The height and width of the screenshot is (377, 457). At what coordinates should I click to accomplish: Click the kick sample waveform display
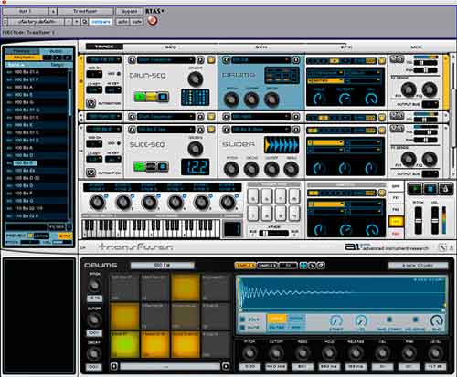click(x=341, y=293)
